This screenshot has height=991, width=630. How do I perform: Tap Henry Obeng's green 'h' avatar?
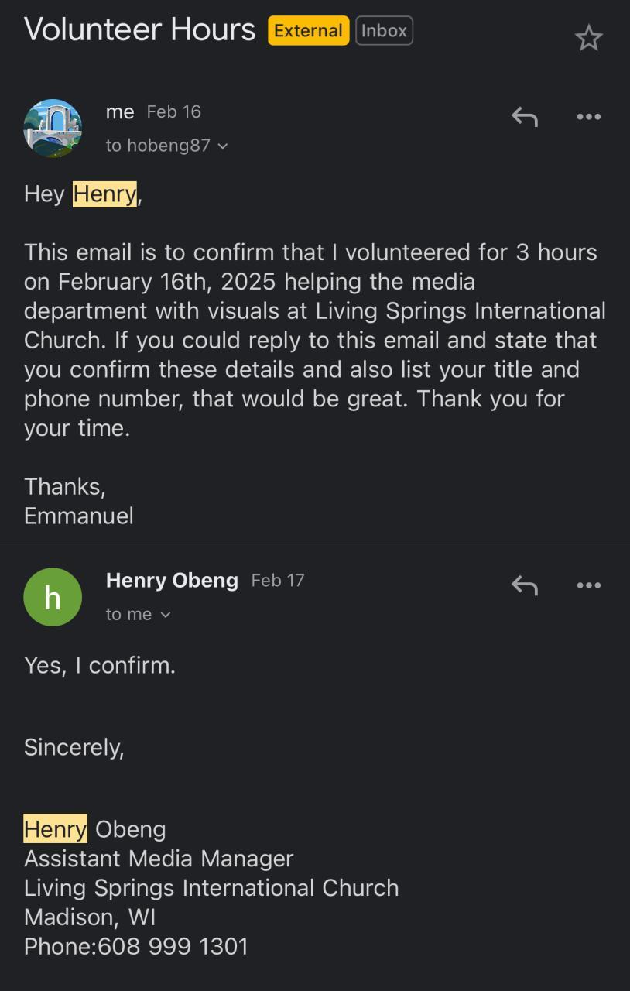(53, 597)
